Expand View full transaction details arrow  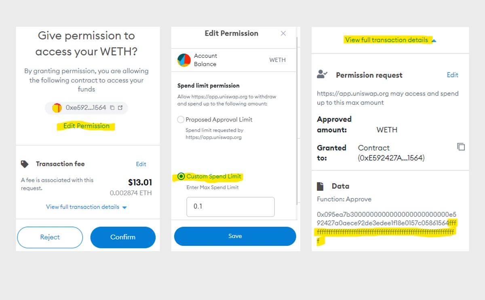(x=124, y=207)
